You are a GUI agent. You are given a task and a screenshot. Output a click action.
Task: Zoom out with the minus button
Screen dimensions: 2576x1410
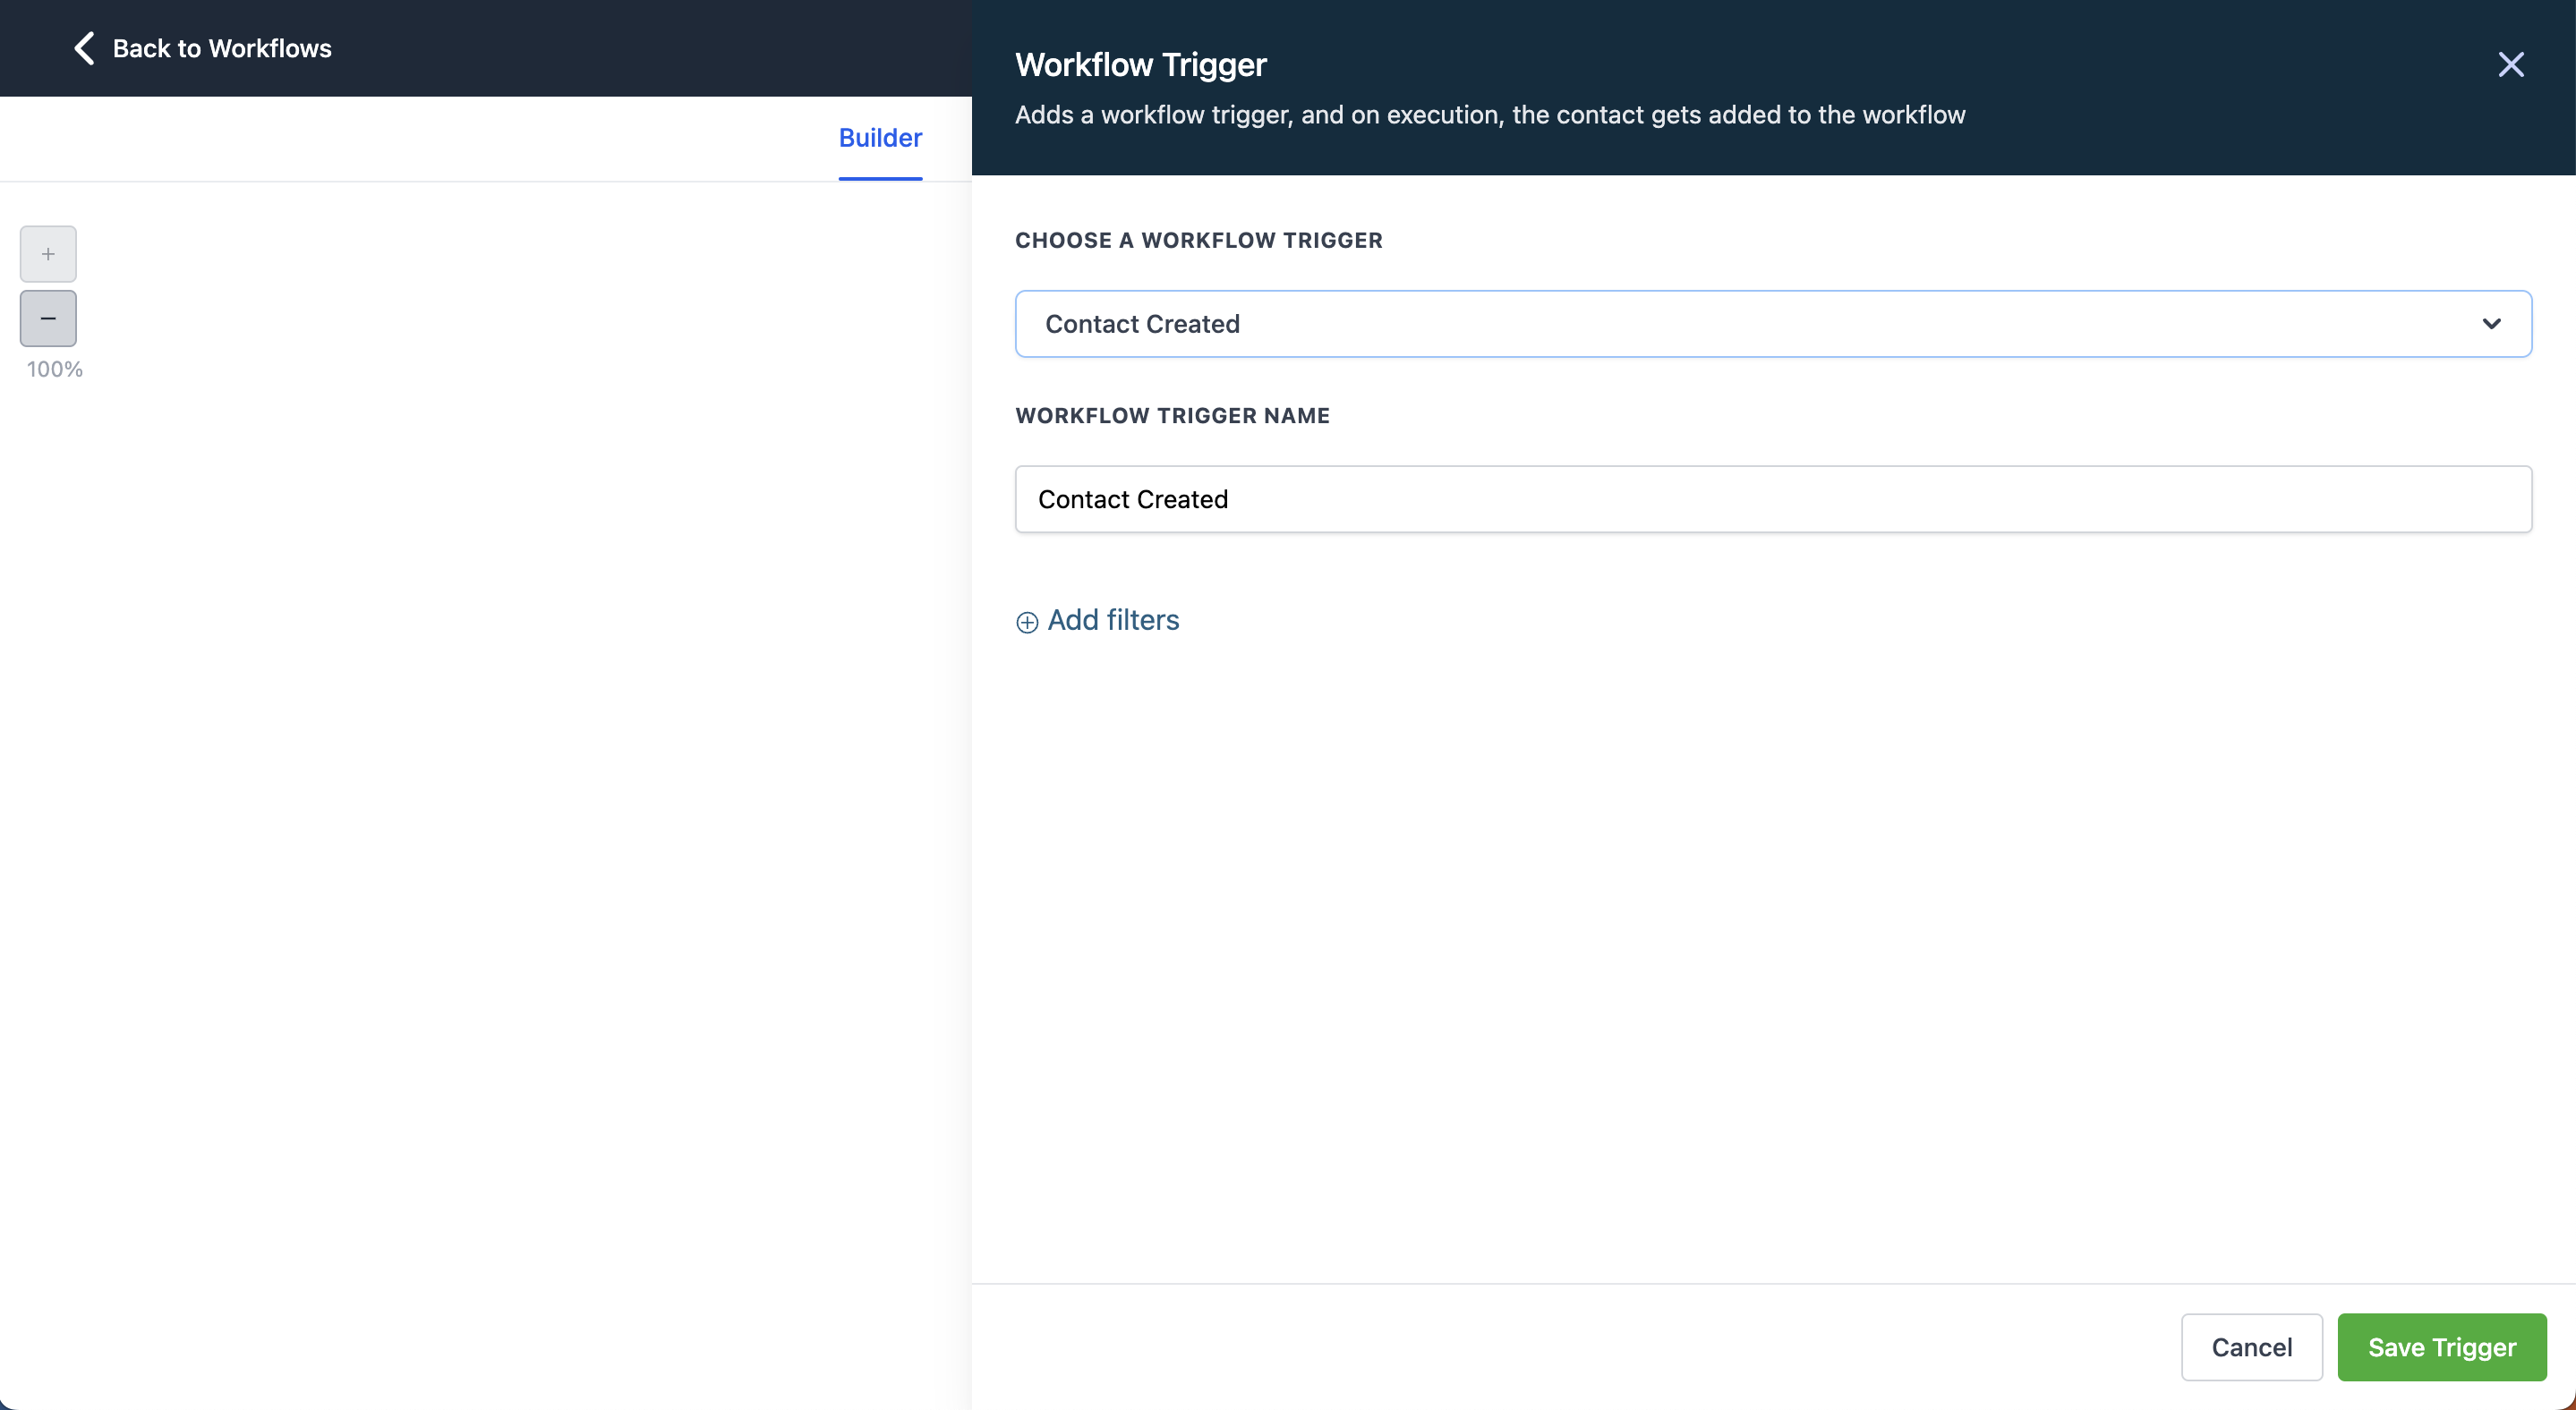coord(48,318)
